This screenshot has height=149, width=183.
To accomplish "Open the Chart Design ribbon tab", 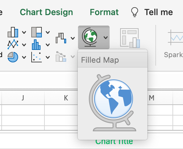I will 46,12.
